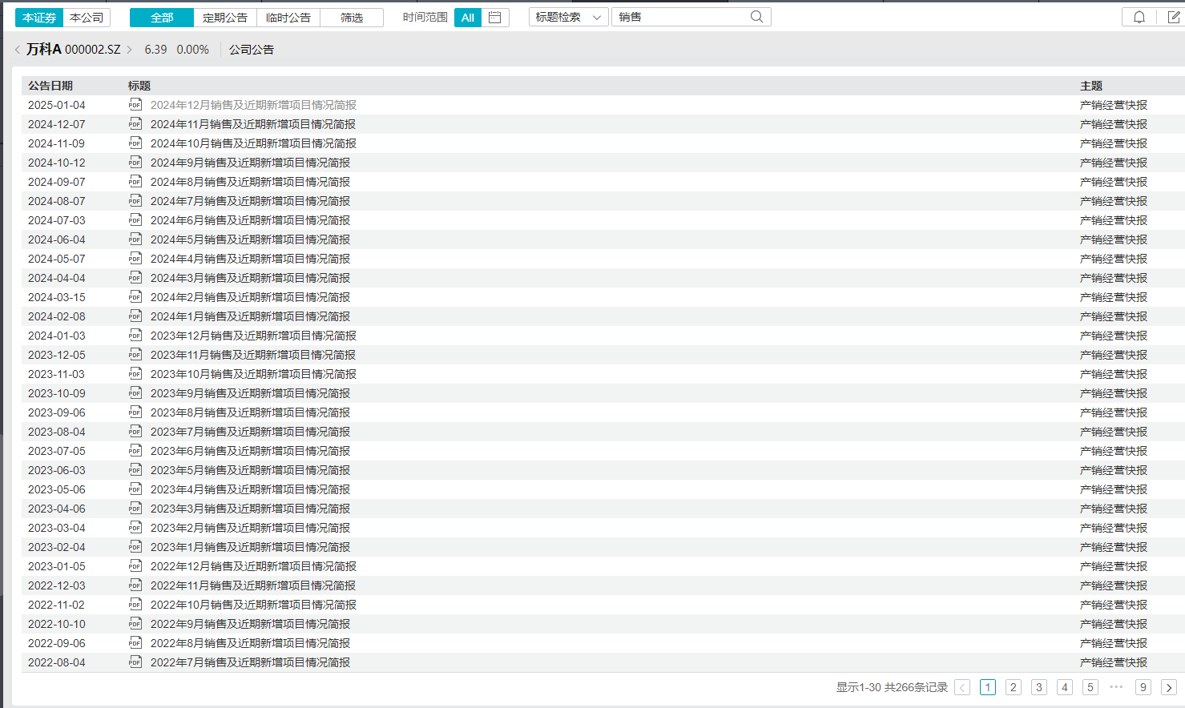This screenshot has height=708, width=1185.
Task: Click previous page arrow in pagination
Action: [x=962, y=687]
